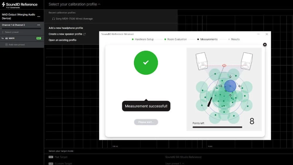Click external link icon beside speaker profile

[x=84, y=34]
